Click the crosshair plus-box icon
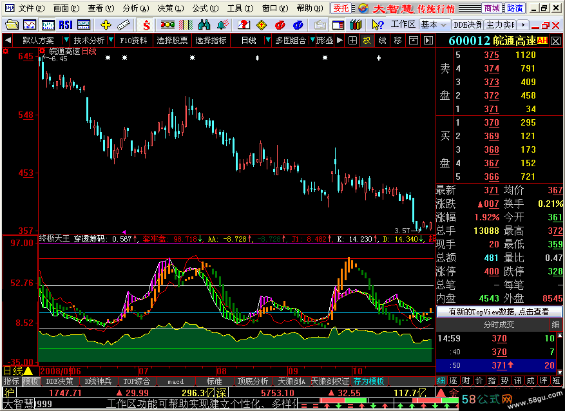Viewport: 565px width, 411px height. [x=352, y=41]
